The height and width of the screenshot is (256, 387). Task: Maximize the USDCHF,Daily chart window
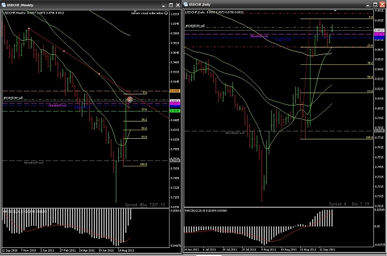click(x=375, y=5)
